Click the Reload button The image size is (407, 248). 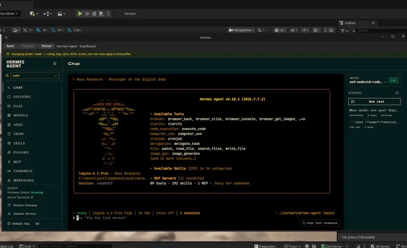[x=46, y=46]
